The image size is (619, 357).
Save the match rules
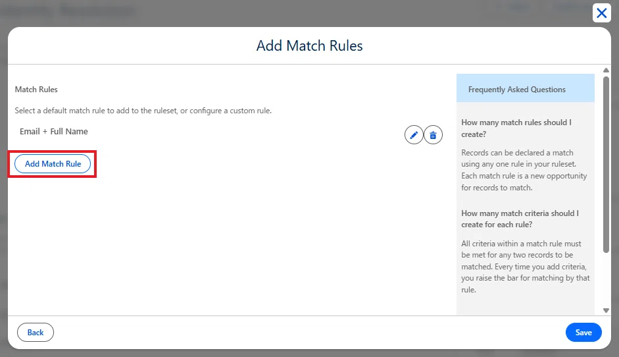[583, 333]
